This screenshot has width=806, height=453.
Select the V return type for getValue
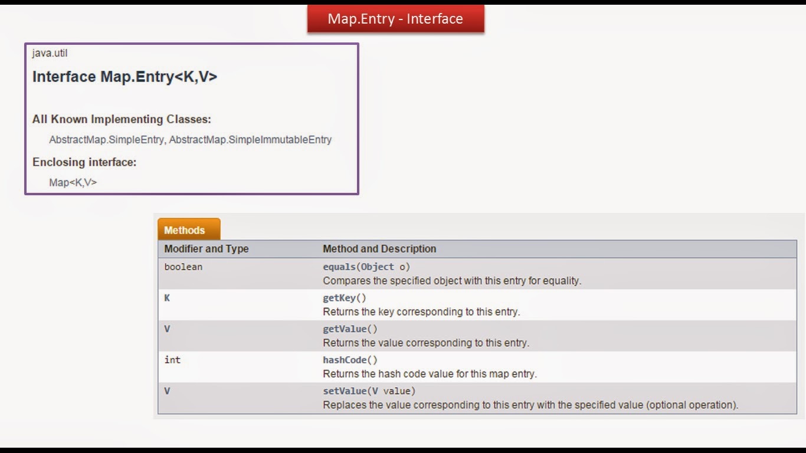[166, 329]
